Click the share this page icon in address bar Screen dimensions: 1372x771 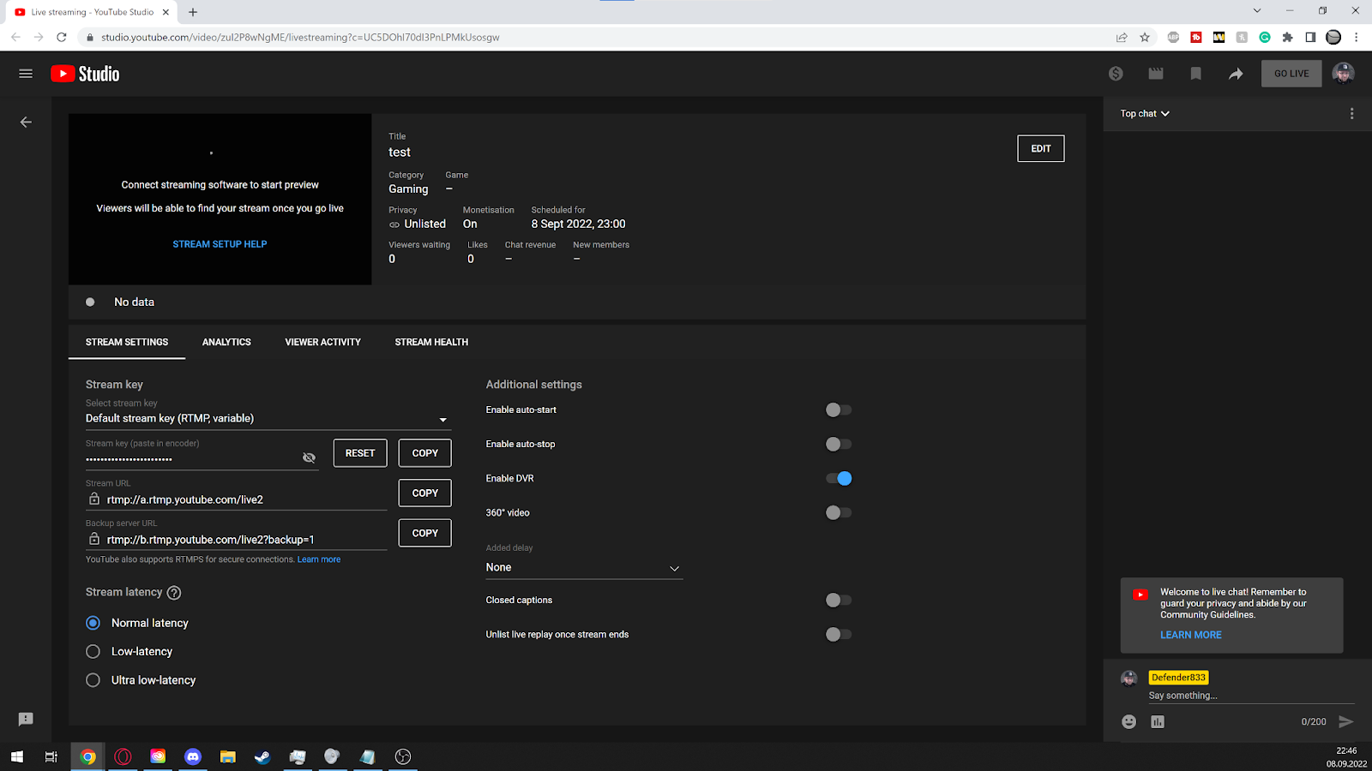(1122, 37)
